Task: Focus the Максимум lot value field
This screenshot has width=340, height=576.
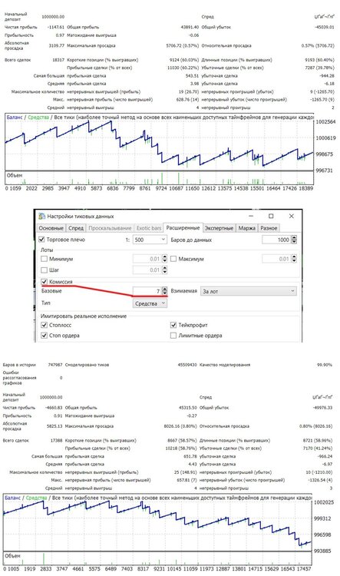Action: 276,259
